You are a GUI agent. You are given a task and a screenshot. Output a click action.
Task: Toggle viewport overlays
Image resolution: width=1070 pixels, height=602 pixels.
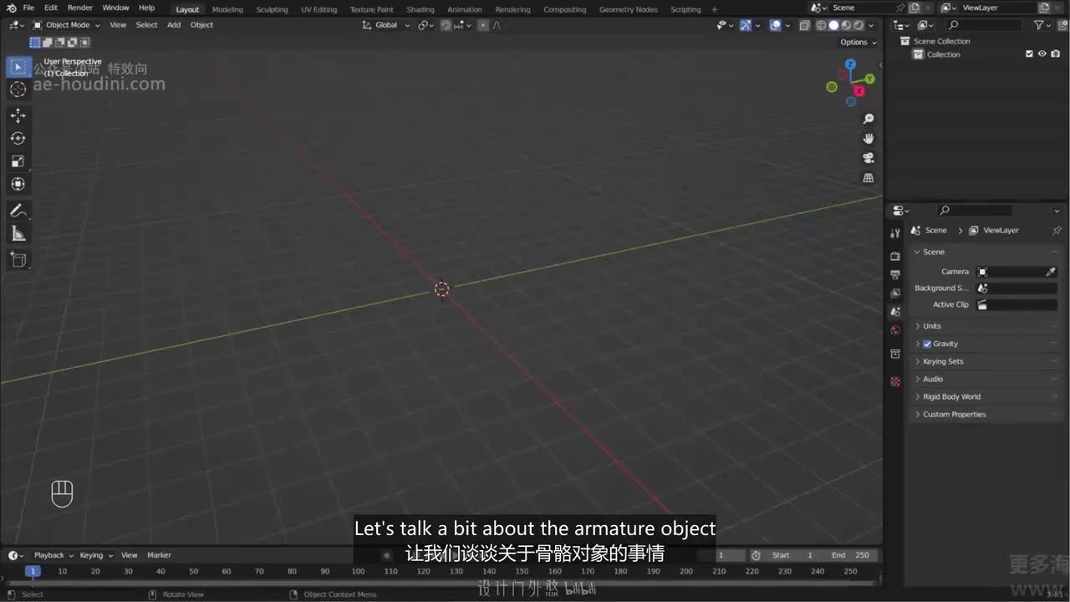tap(775, 25)
